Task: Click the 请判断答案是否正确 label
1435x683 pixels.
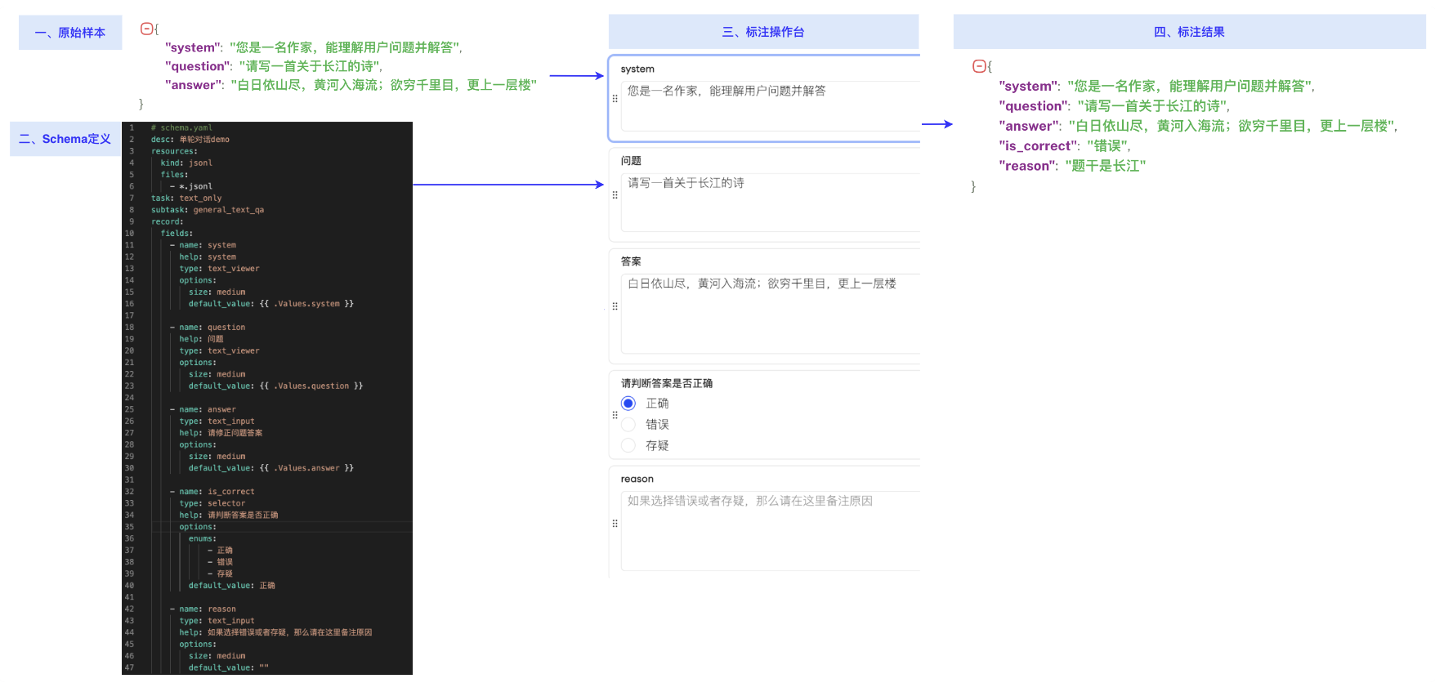Action: click(667, 383)
